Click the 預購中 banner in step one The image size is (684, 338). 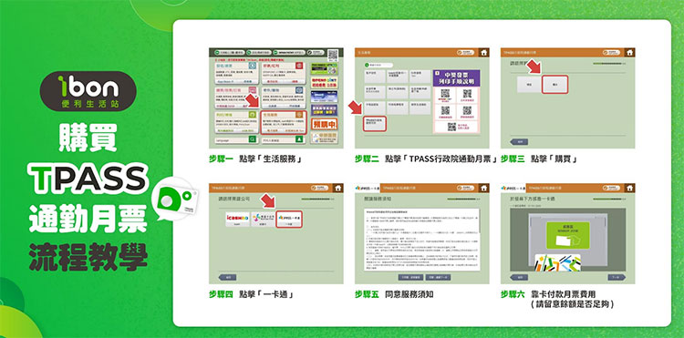[x=324, y=125]
